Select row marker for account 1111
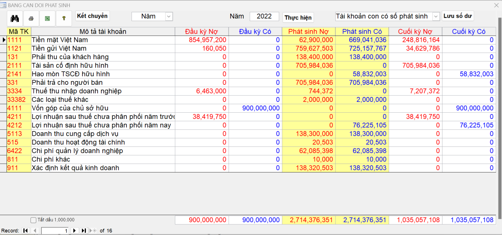Viewport: 502px width, 235px height. point(3,40)
